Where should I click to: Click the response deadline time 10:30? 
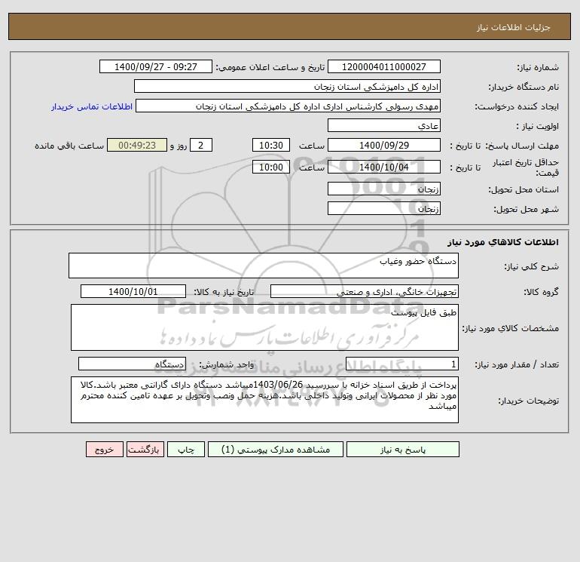tap(270, 146)
